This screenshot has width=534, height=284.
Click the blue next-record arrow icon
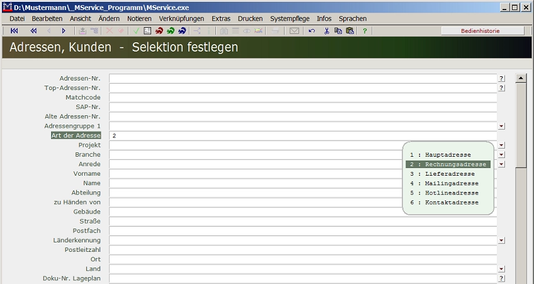[x=64, y=31]
